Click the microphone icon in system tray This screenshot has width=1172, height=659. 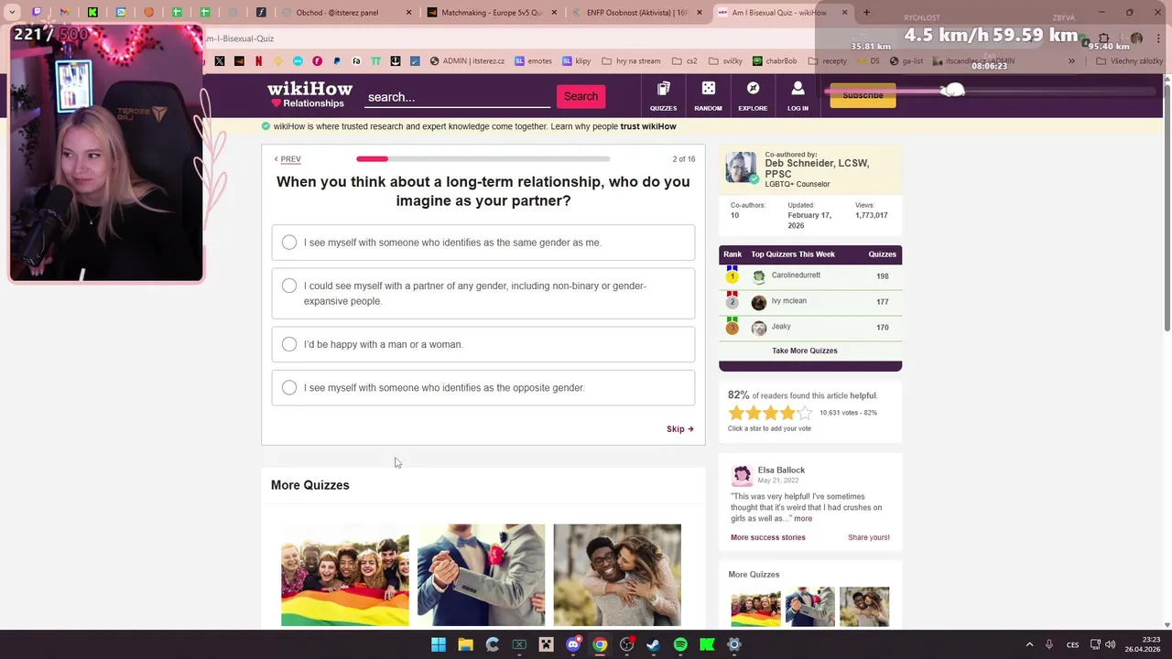1049,644
